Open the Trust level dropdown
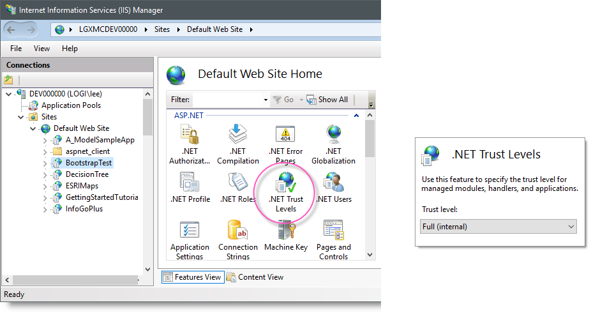The height and width of the screenshot is (327, 591). tap(498, 226)
